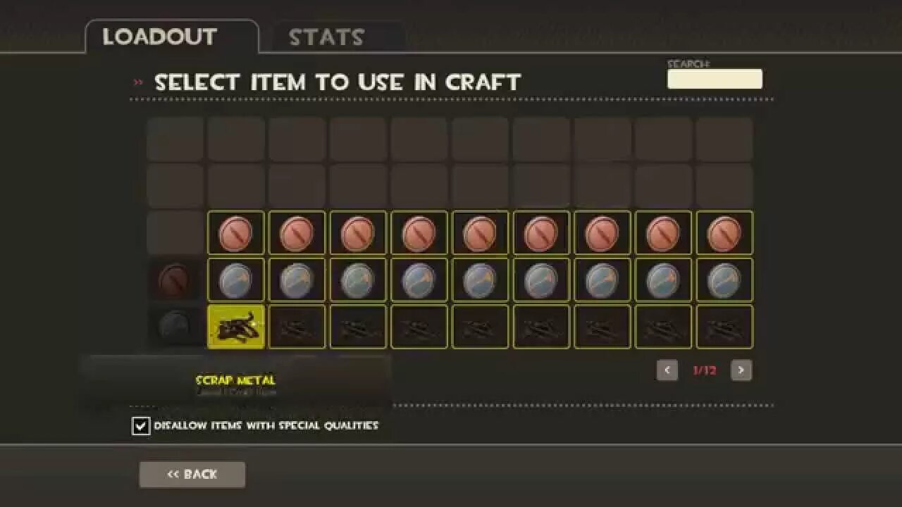Go to next backpack page arrow
Viewport: 902px width, 507px height.
[741, 370]
